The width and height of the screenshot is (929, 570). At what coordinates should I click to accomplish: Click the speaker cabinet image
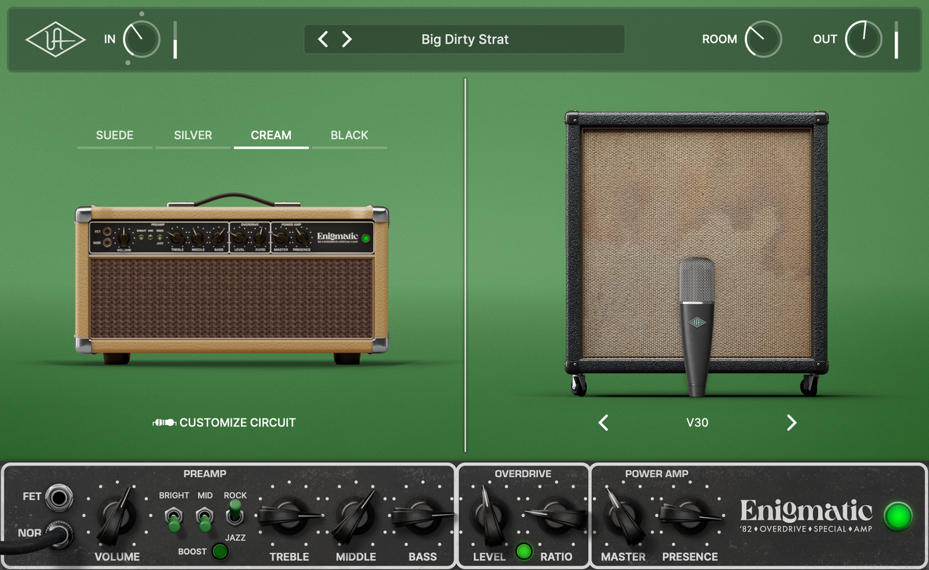point(697,252)
